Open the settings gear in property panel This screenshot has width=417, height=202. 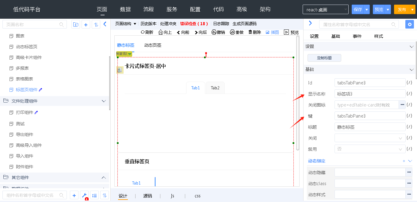(x=409, y=25)
